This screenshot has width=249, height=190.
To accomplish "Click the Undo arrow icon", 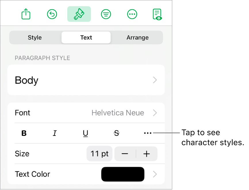I will tap(52, 14).
